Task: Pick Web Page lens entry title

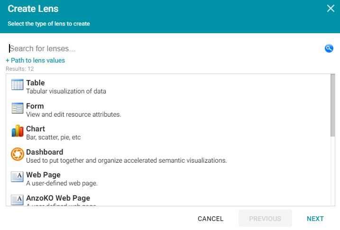Action: tap(43, 175)
